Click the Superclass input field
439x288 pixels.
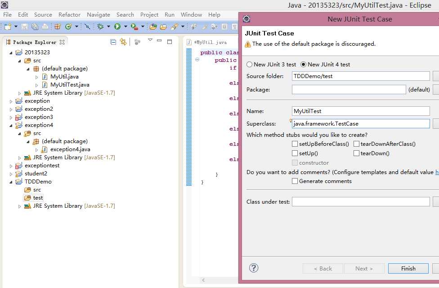point(361,123)
